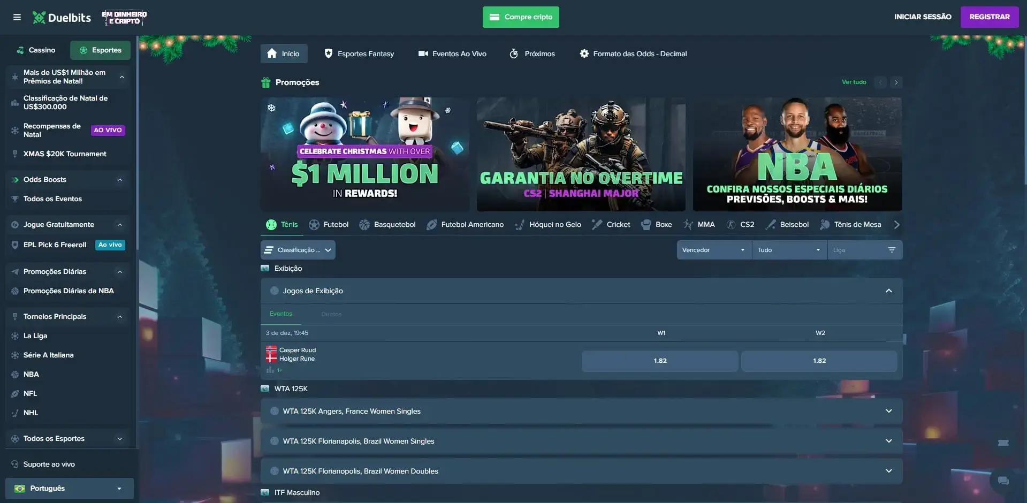Open the hamburger menu icon
Viewport: 1027px width, 503px height.
[17, 17]
